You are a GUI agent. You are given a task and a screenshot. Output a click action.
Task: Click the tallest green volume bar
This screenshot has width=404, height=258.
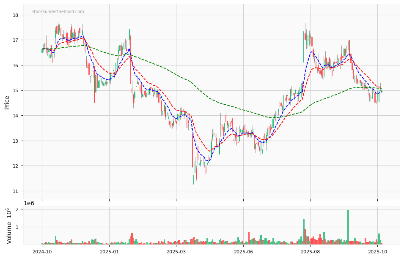pyautogui.click(x=348, y=227)
